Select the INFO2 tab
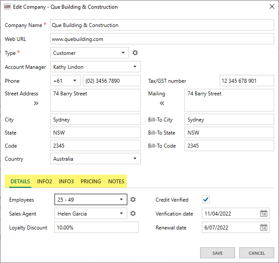 [44, 182]
